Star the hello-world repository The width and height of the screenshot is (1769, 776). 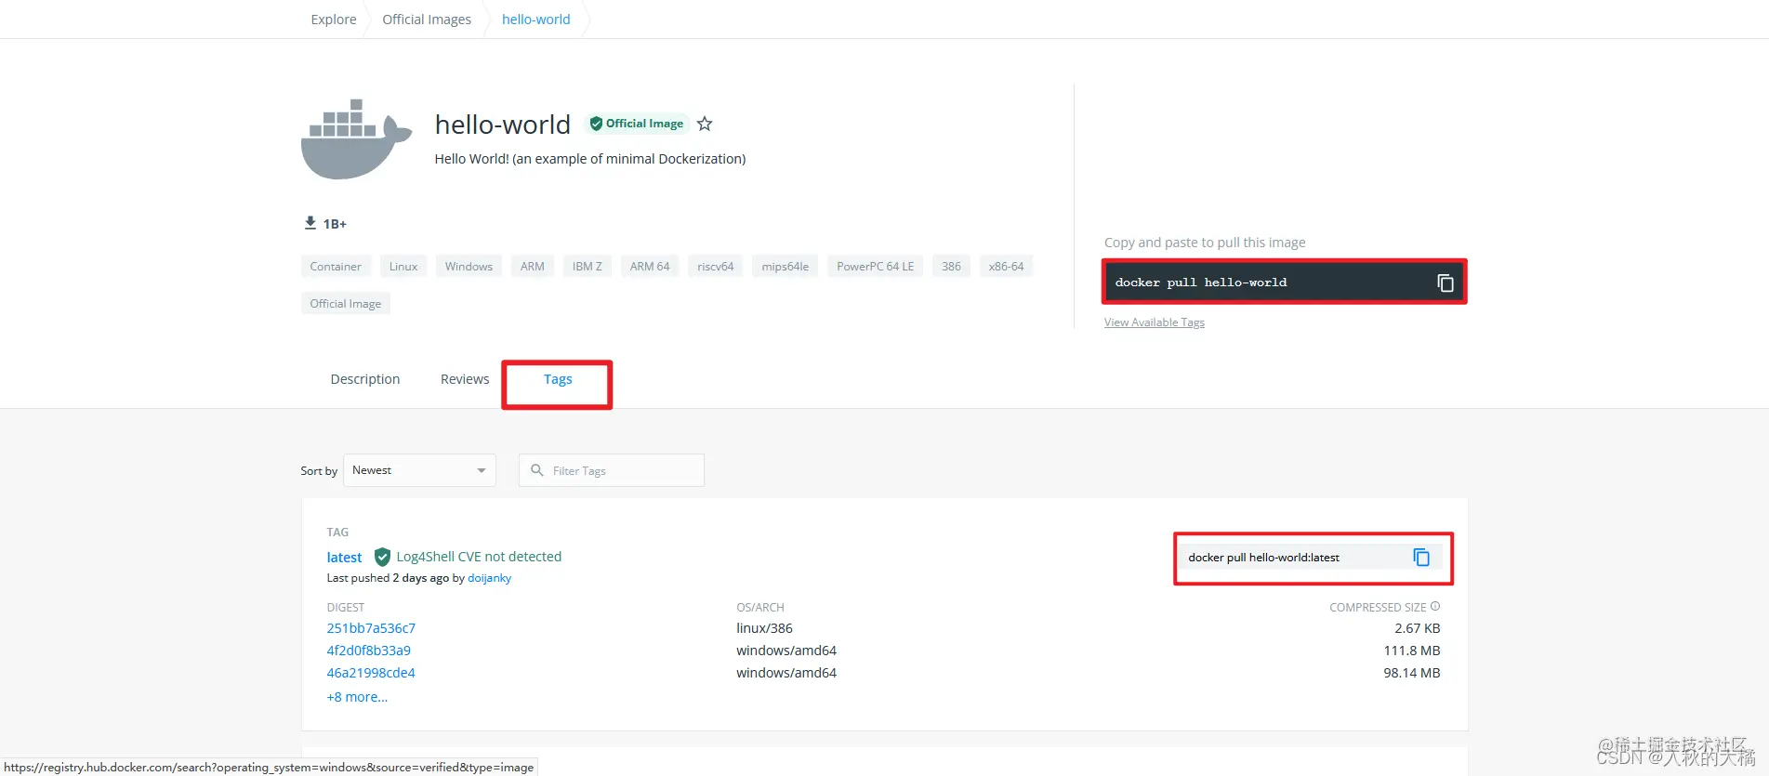705,124
